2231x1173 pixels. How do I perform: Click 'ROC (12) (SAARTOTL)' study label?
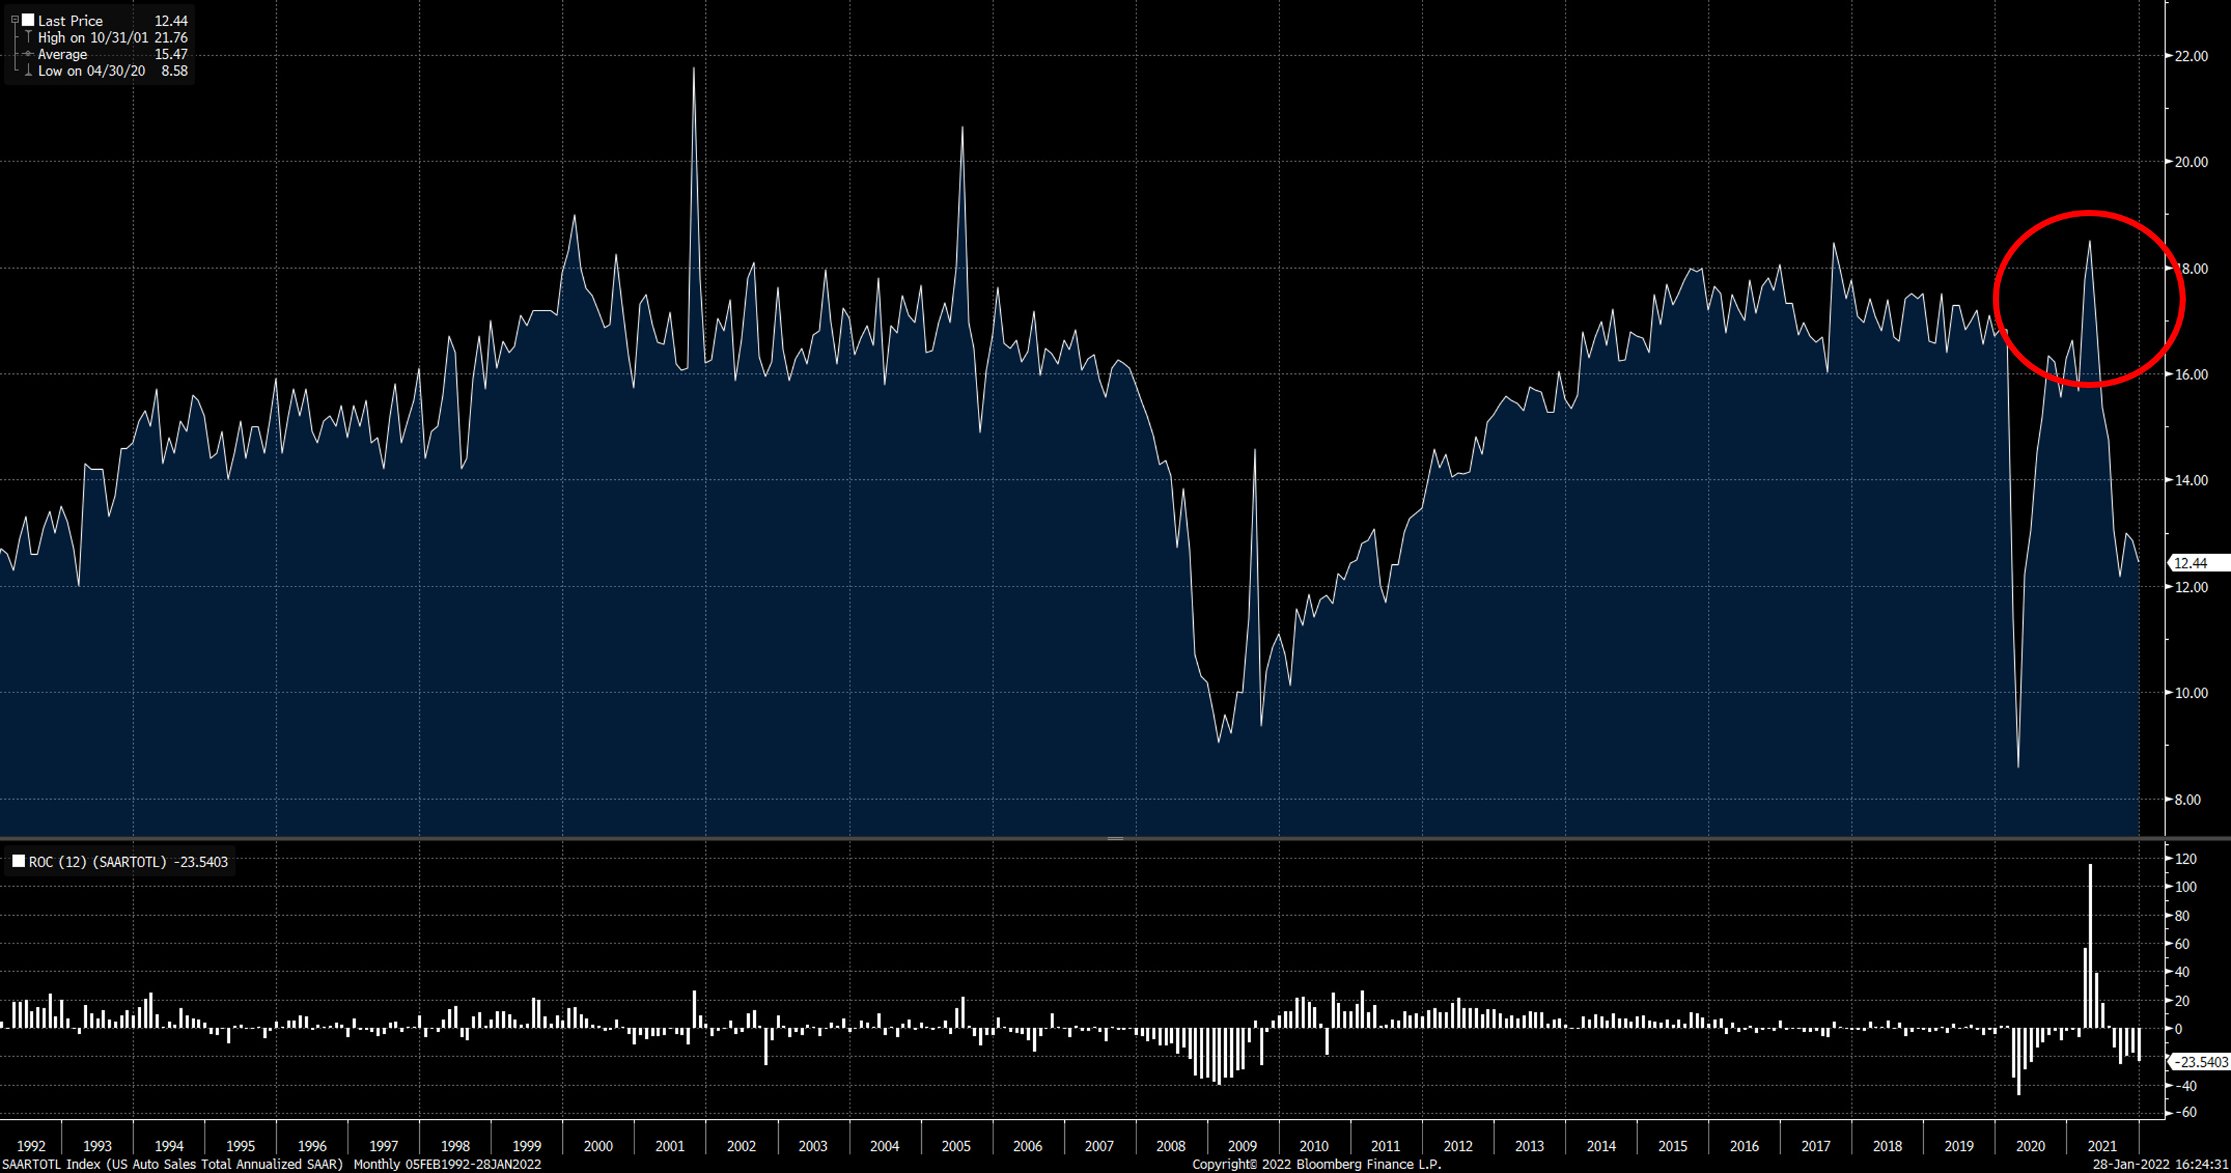(x=97, y=862)
